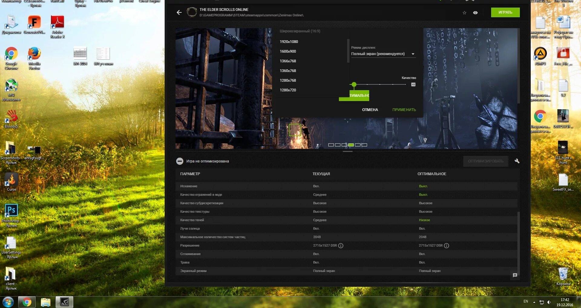The height and width of the screenshot is (308, 581).
Task: Open the display mode dropdown Полный экран
Action: 383,54
